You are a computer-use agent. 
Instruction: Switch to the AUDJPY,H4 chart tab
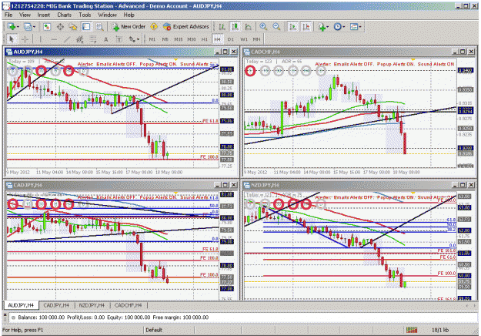[21, 305]
